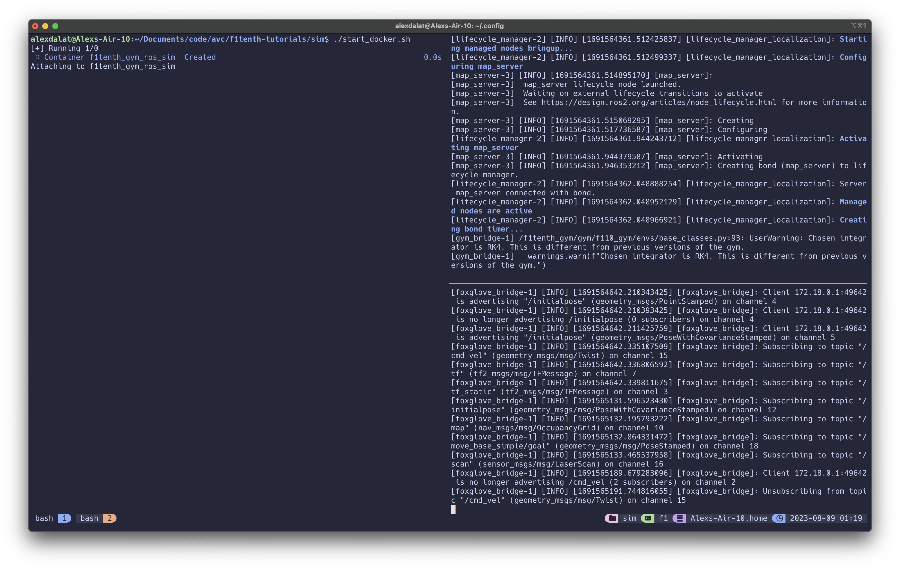The image size is (900, 569).
Task: Click the green terminal session icon
Action: [647, 518]
